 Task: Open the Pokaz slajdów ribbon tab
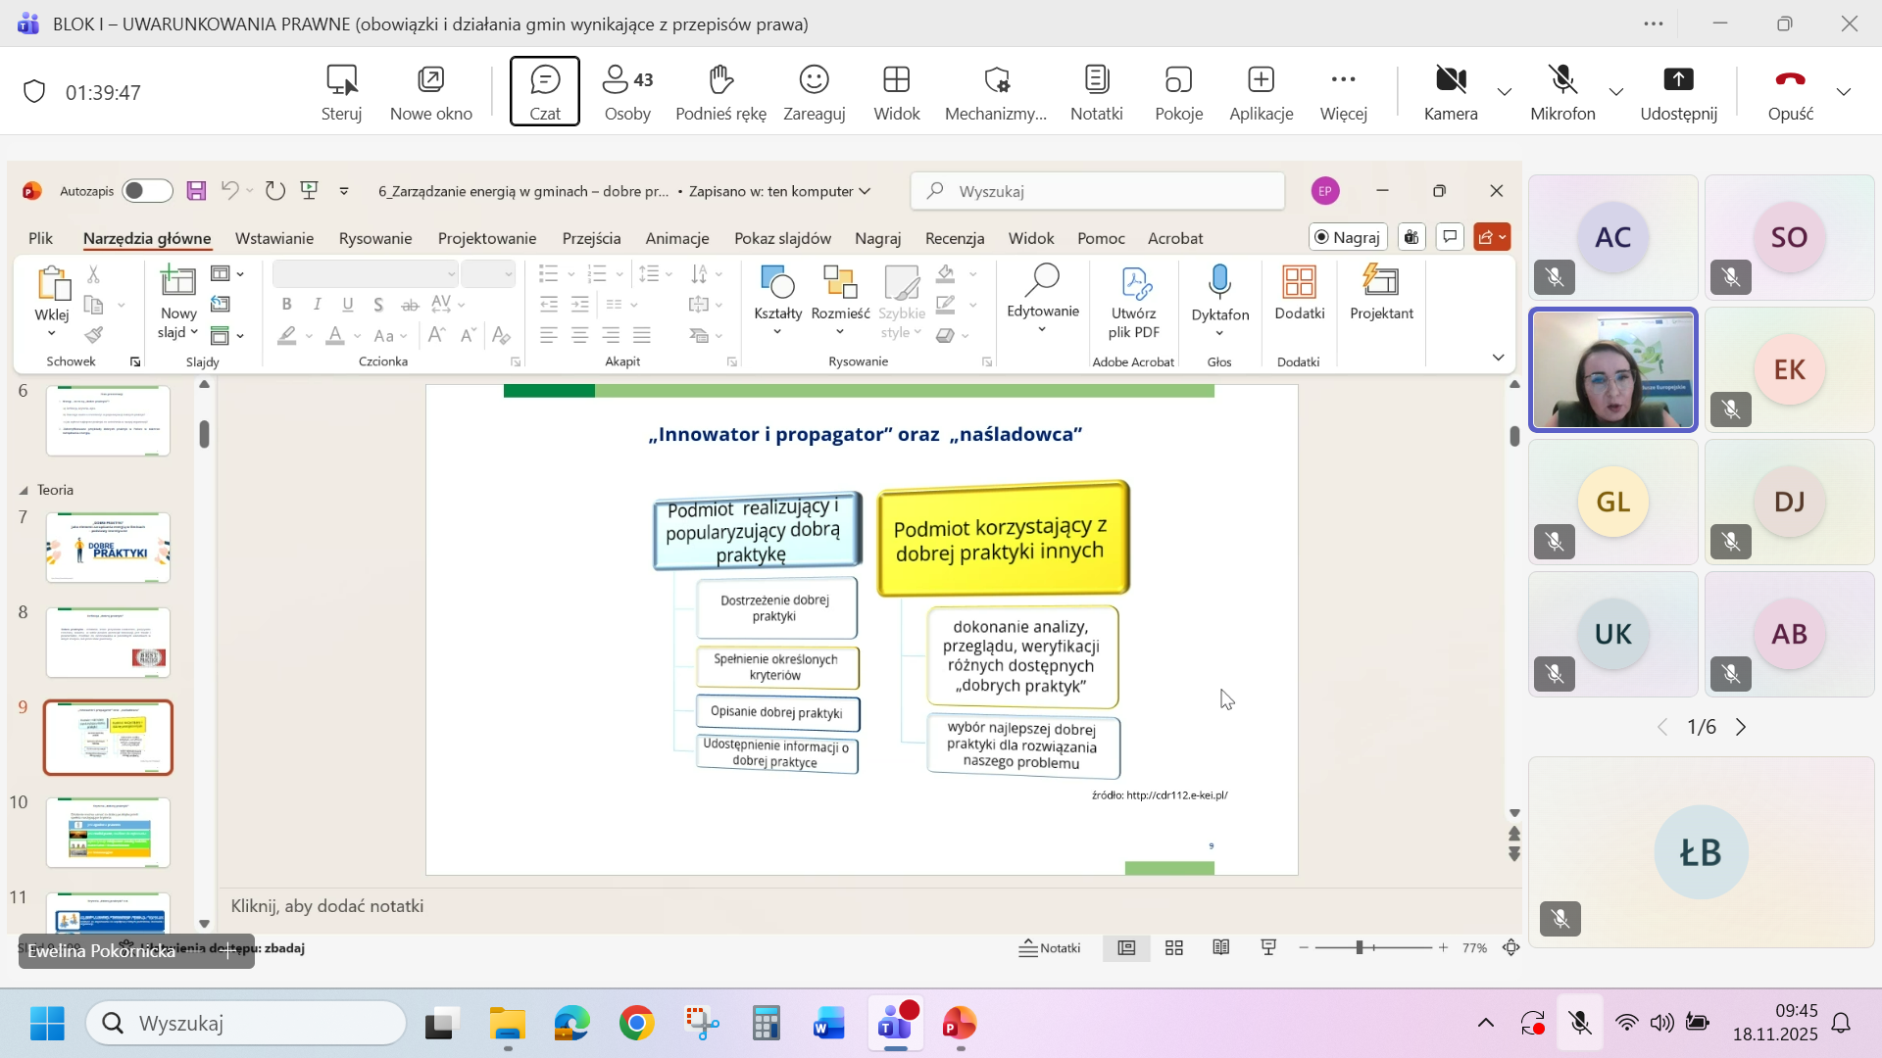point(782,238)
